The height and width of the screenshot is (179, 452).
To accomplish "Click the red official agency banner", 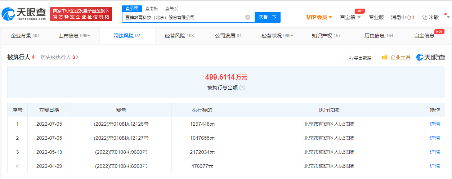I will (81, 14).
